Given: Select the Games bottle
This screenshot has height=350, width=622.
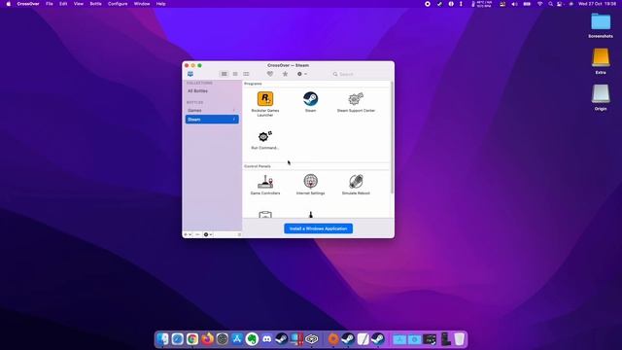Looking at the screenshot, I should [212, 110].
